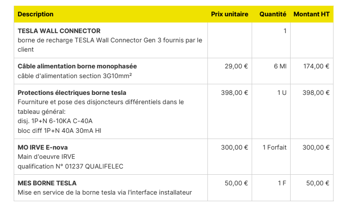Click the 398,00 € unit price value
The width and height of the screenshot is (345, 214).
coord(234,93)
